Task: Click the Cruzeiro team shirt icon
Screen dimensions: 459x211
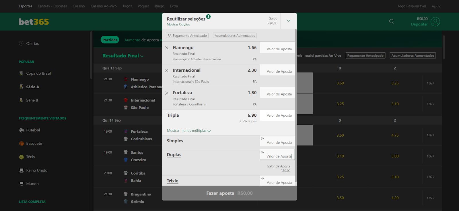Action: tap(125, 160)
